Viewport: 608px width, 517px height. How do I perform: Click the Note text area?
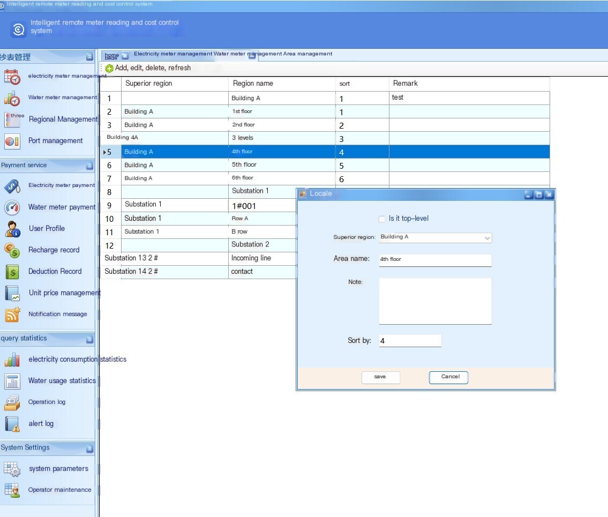(x=436, y=301)
